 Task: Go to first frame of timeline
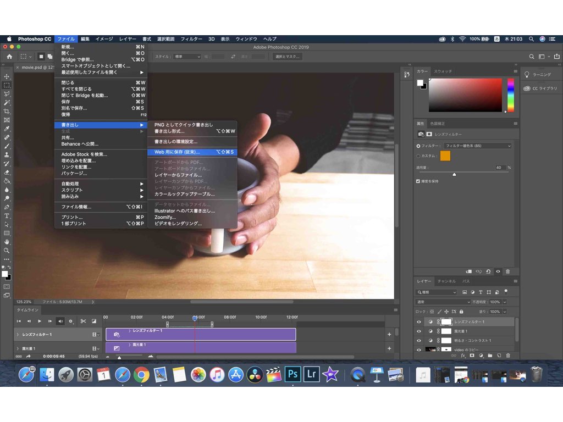coord(19,321)
